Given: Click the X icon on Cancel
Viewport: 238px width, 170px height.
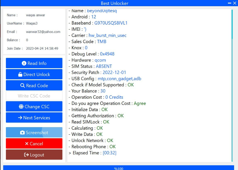Looking at the screenshot, I should [x=27, y=144].
